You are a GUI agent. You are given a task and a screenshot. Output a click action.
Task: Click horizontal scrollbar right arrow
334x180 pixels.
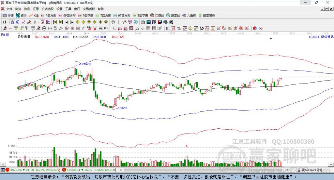287,170
